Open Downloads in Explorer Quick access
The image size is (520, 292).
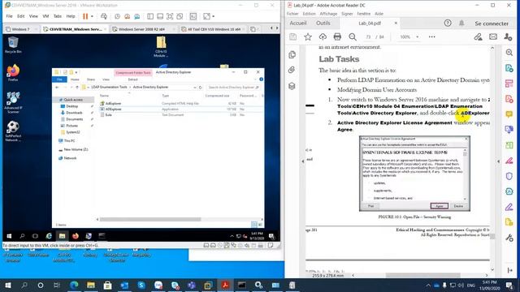tap(74, 113)
